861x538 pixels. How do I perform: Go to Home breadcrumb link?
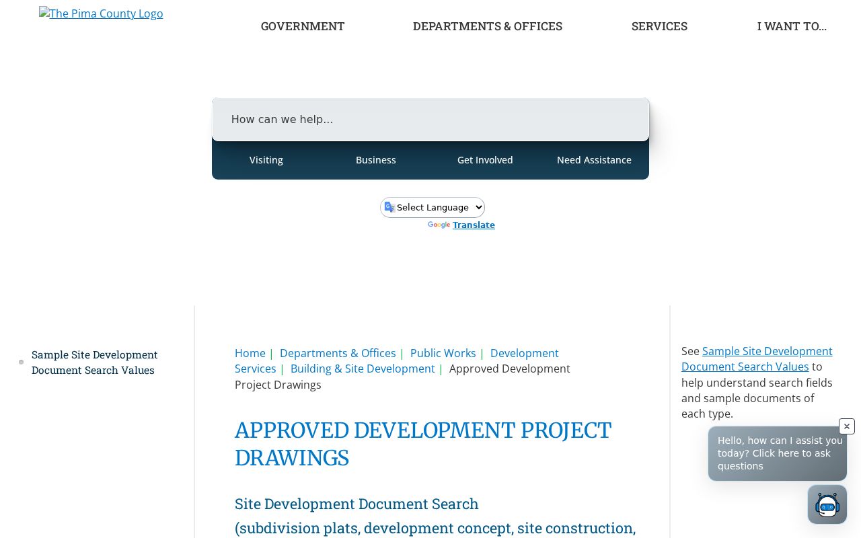(250, 353)
